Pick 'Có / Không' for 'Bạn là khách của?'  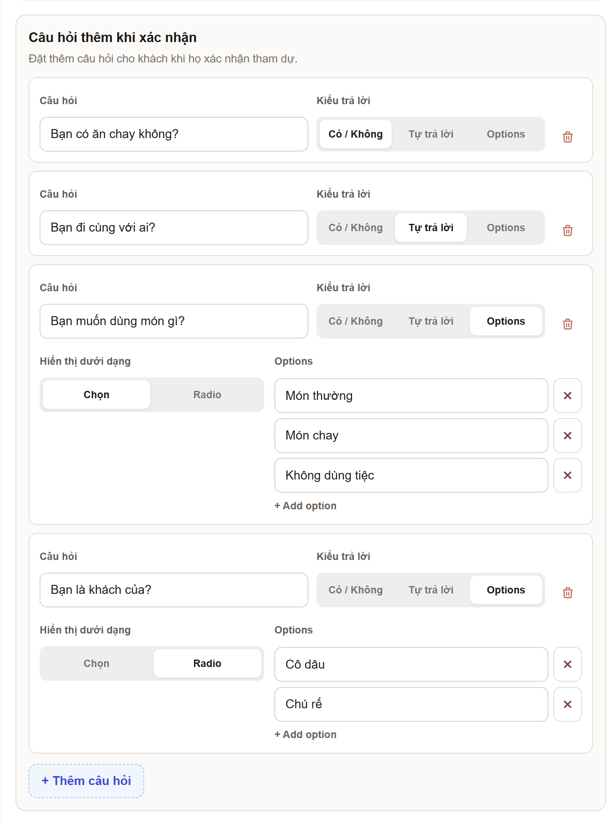tap(356, 590)
